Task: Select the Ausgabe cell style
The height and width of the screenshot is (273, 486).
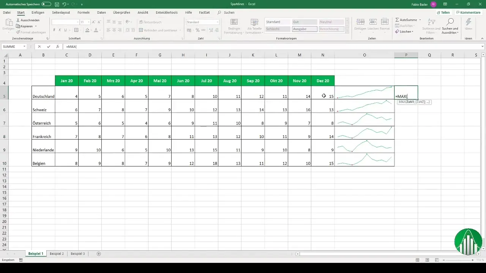Action: tap(304, 29)
